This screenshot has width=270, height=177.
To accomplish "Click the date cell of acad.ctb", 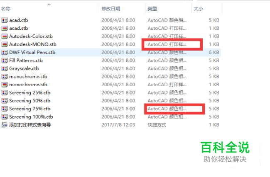I will click(118, 20).
